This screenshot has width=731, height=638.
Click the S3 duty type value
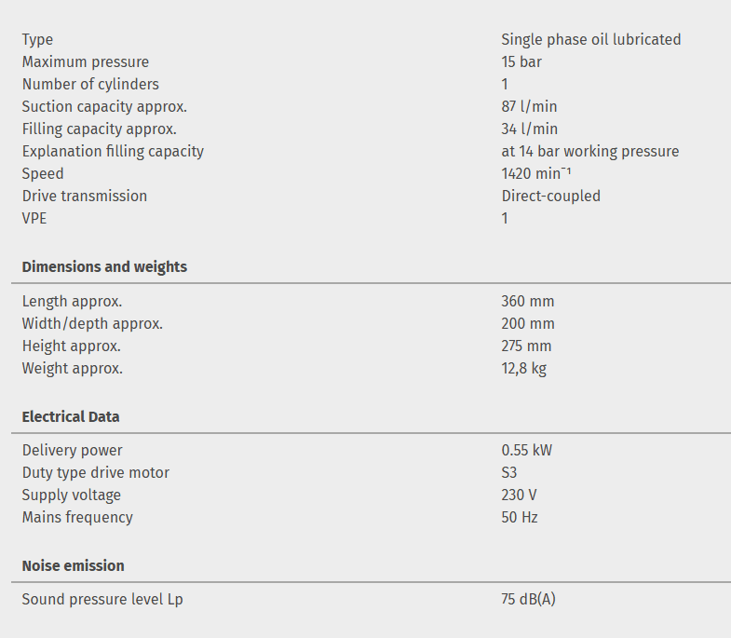click(509, 472)
